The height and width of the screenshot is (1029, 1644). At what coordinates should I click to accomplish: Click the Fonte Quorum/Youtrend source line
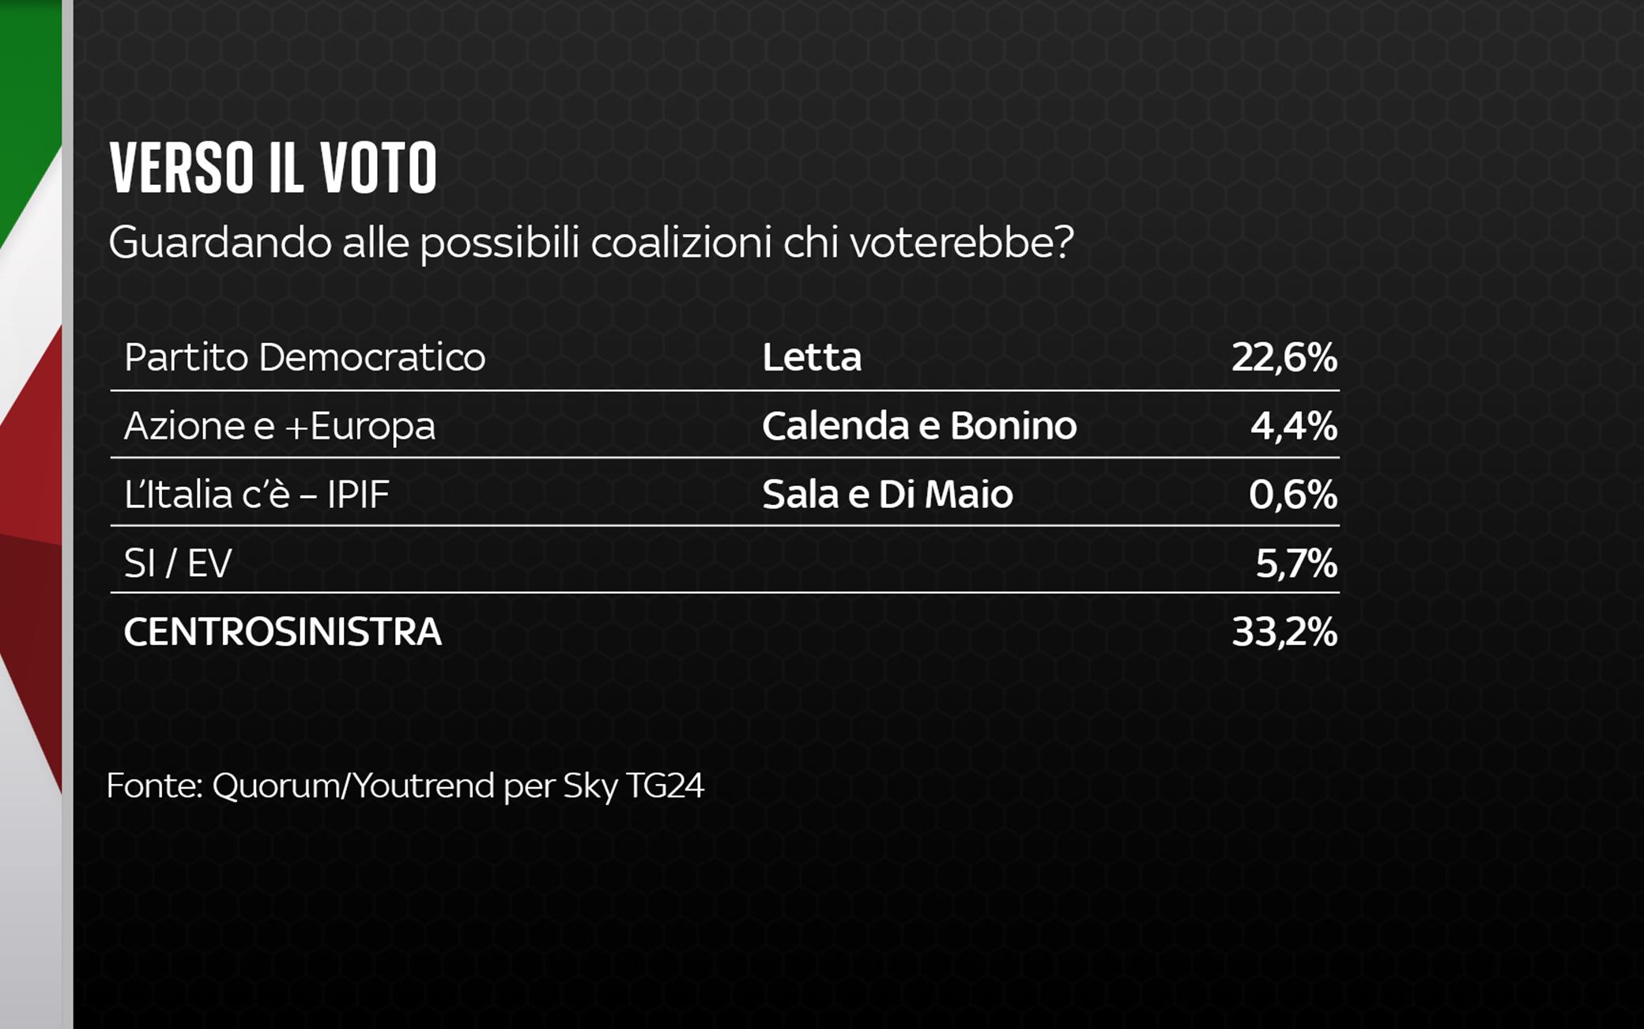[405, 786]
